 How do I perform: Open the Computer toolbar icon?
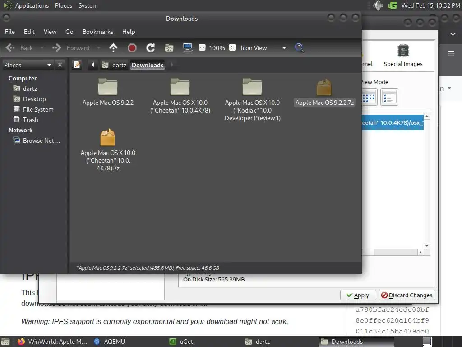(188, 48)
